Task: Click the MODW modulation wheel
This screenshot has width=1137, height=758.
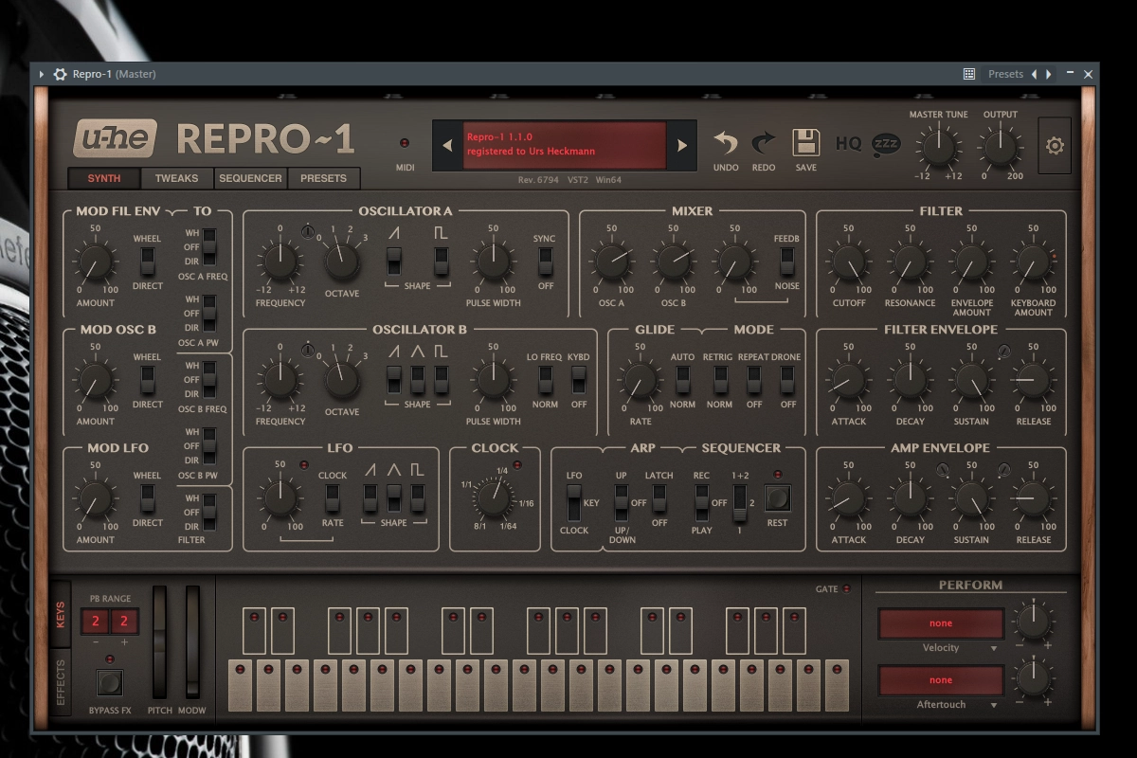Action: (192, 643)
